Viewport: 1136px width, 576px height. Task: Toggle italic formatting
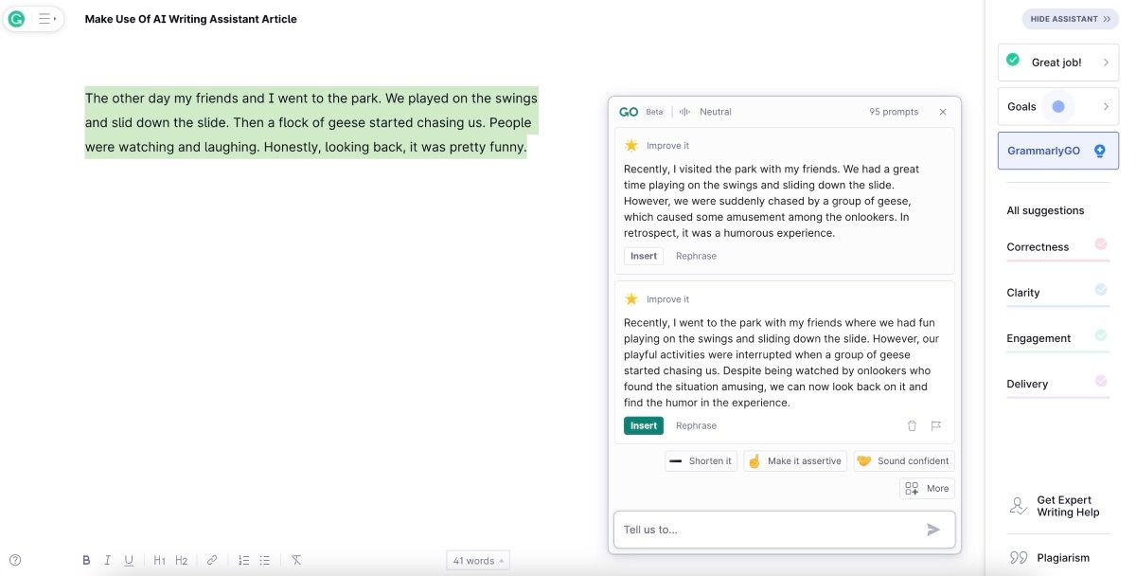108,560
